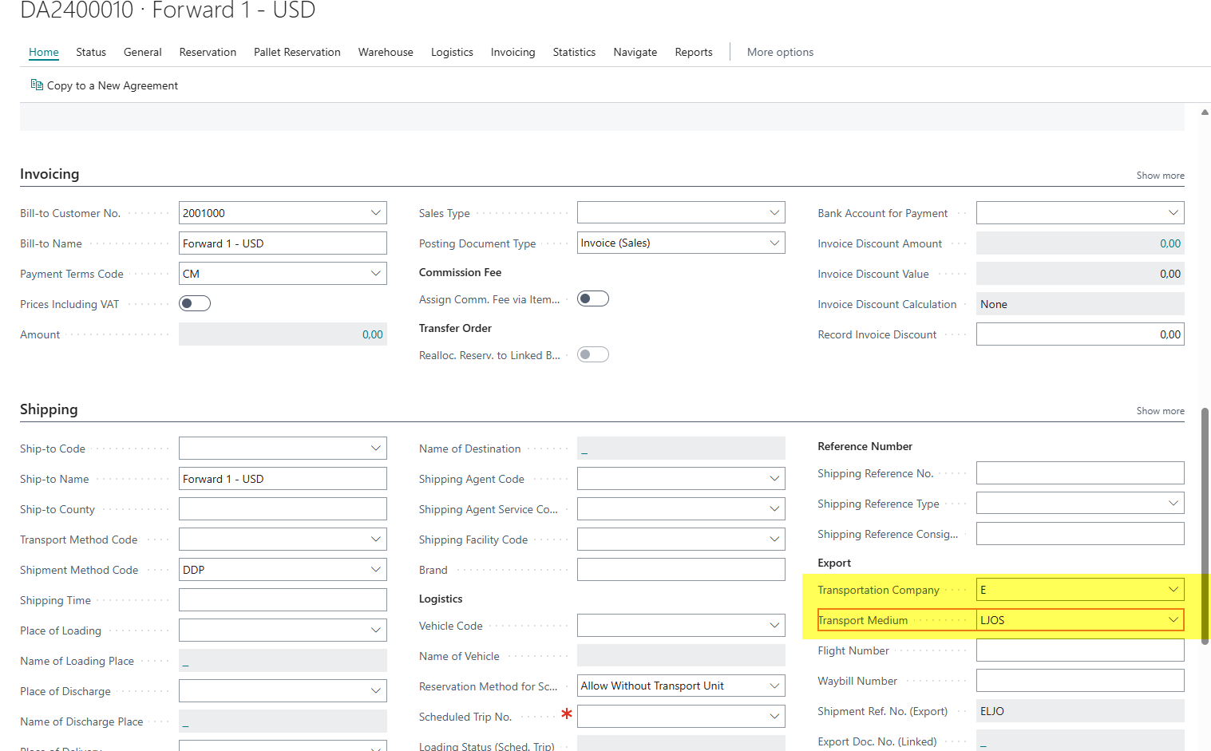Toggle Realloc. Reserv. to Linked switch

point(593,354)
